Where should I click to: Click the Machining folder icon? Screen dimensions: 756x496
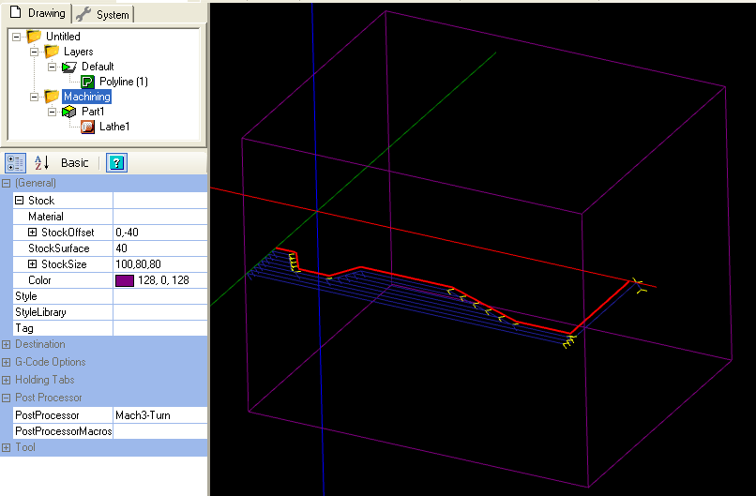pos(52,97)
